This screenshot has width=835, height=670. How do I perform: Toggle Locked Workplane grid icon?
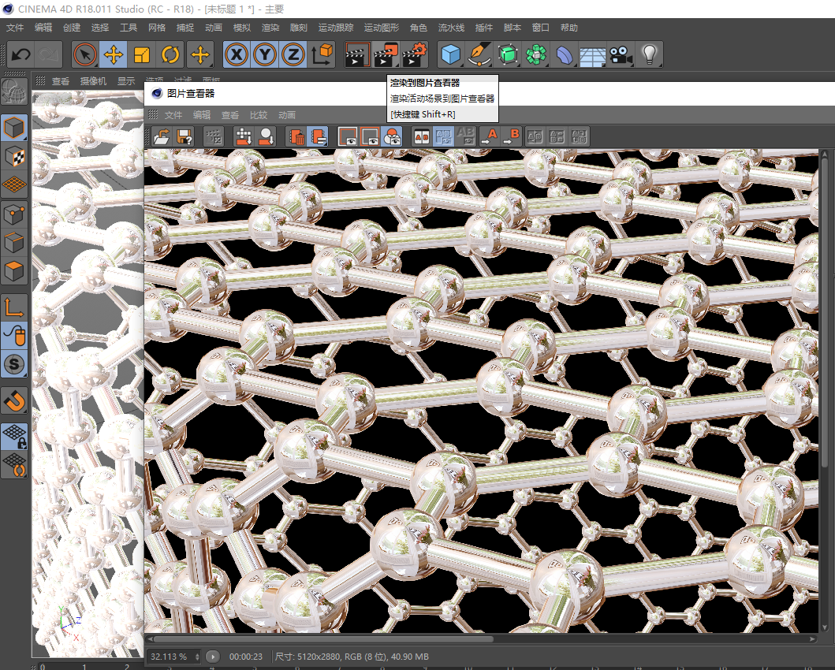[14, 437]
